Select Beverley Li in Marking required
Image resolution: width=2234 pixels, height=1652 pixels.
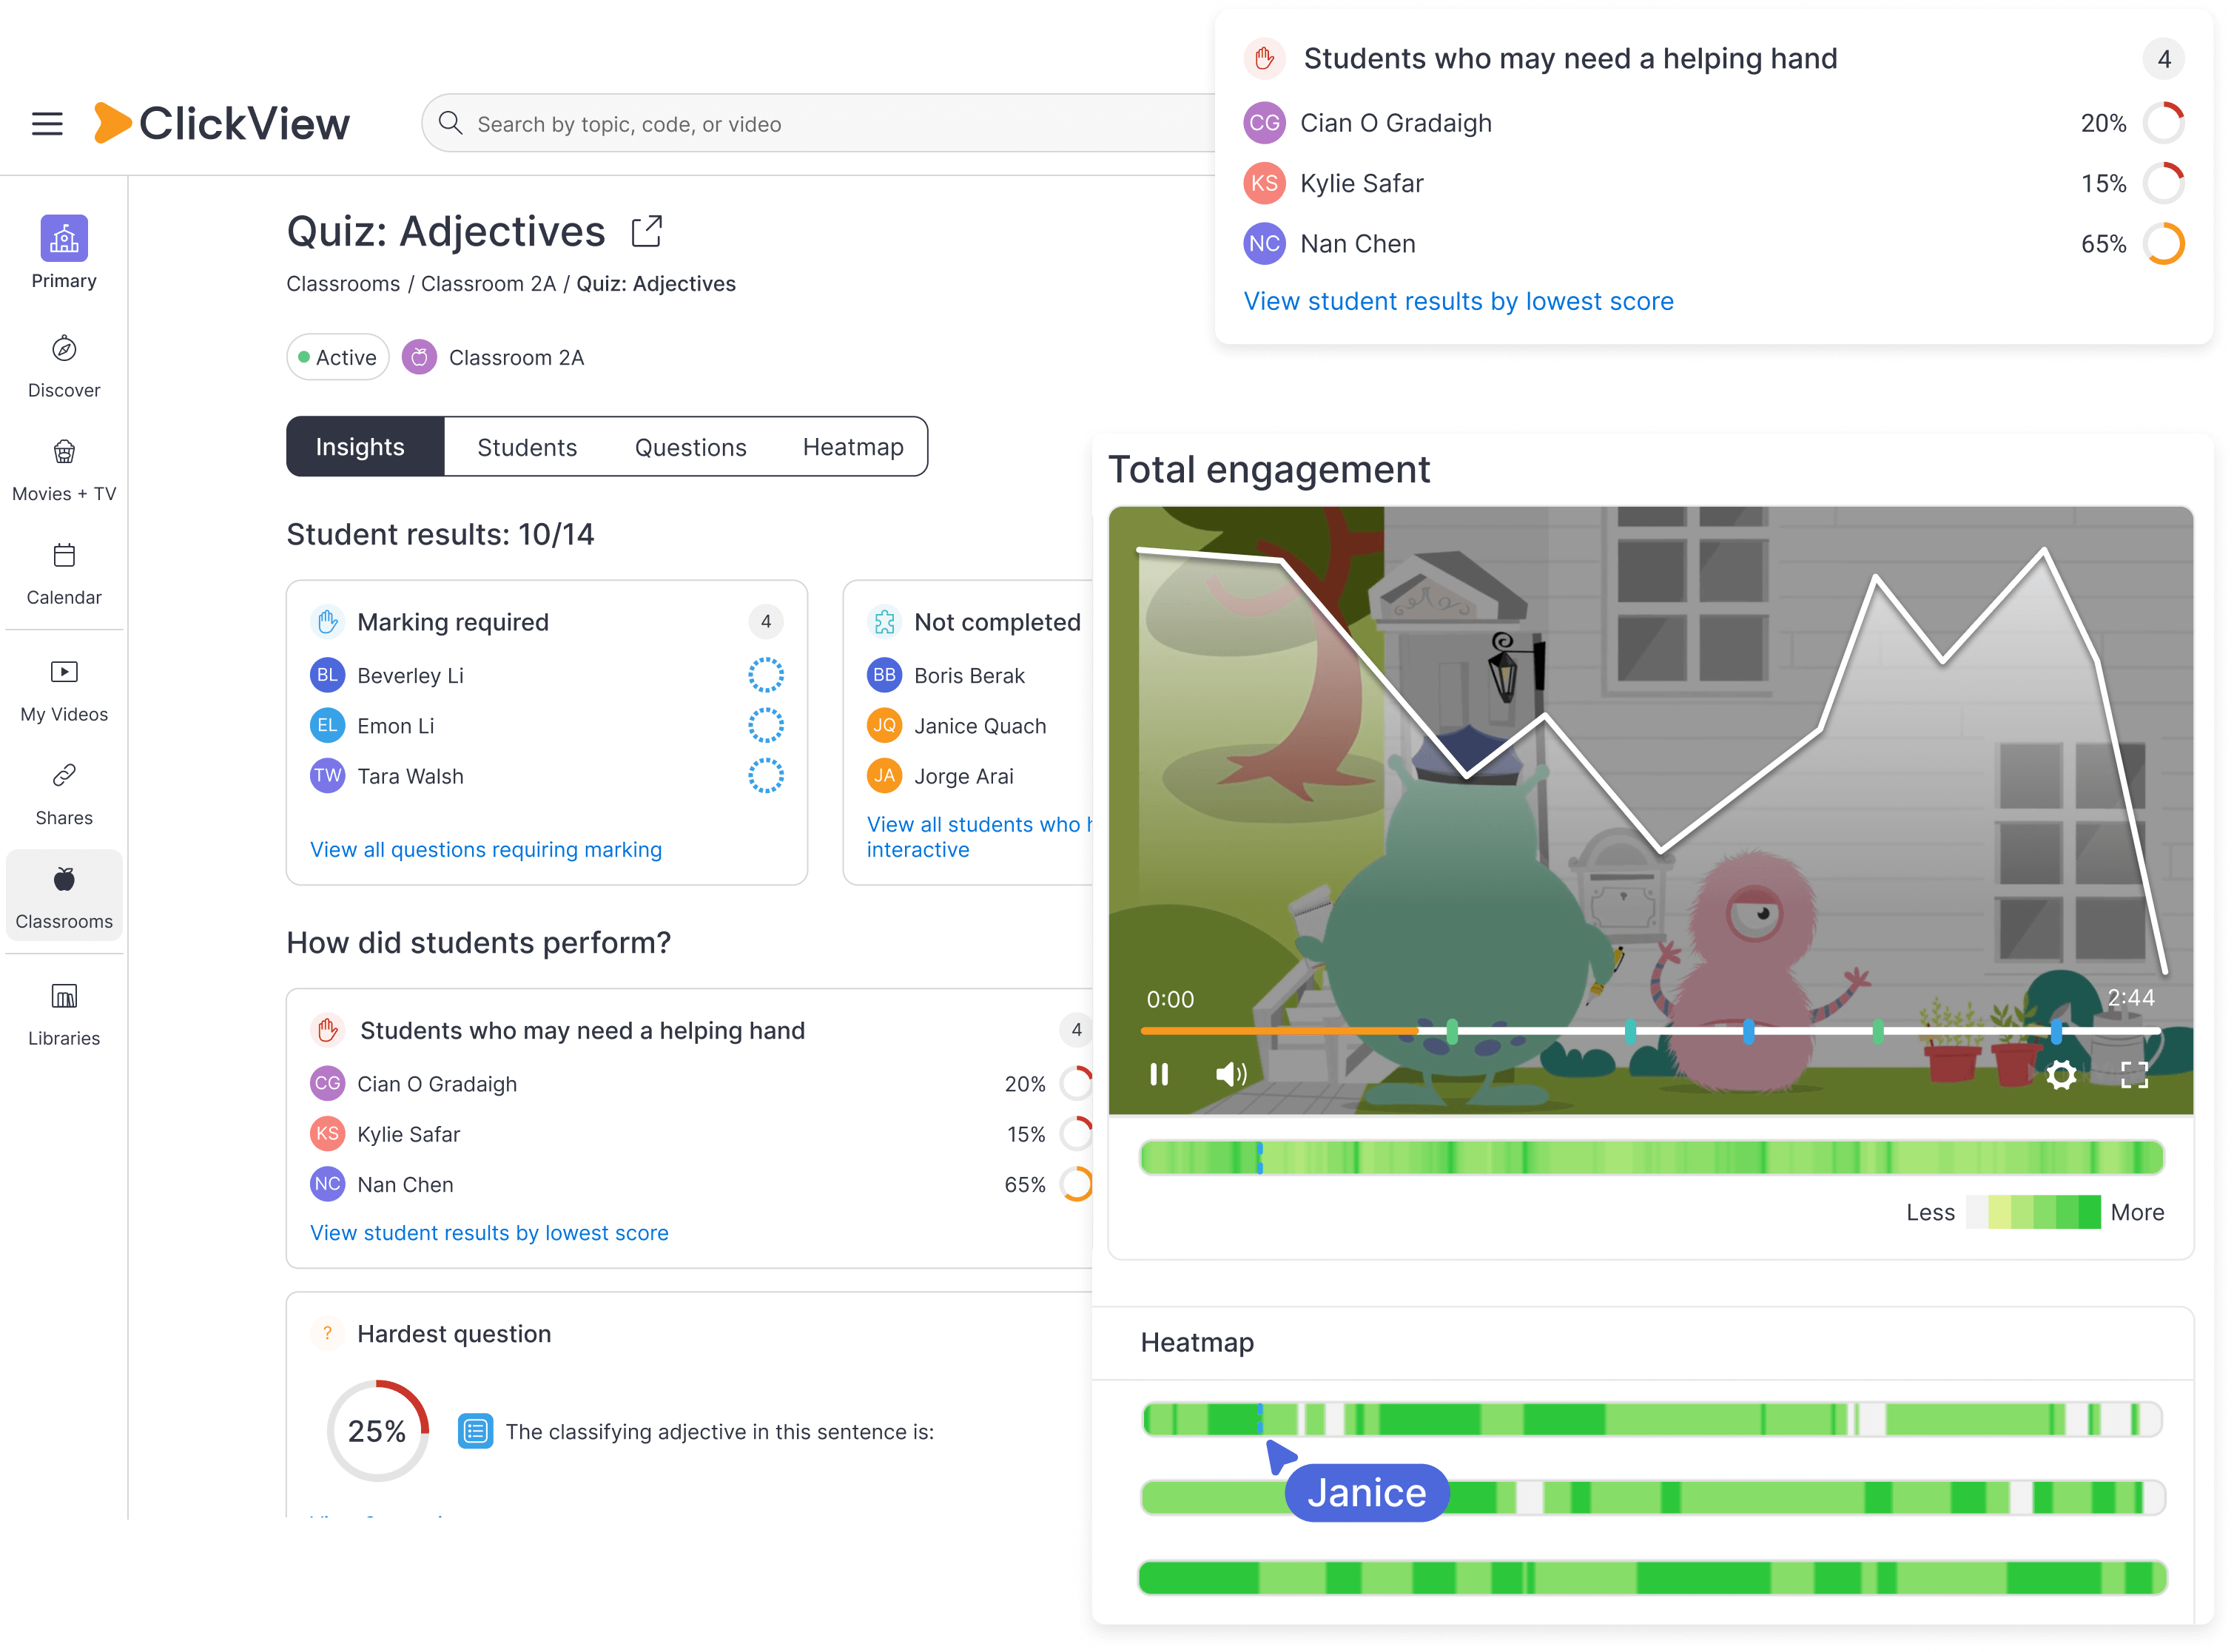[547, 676]
